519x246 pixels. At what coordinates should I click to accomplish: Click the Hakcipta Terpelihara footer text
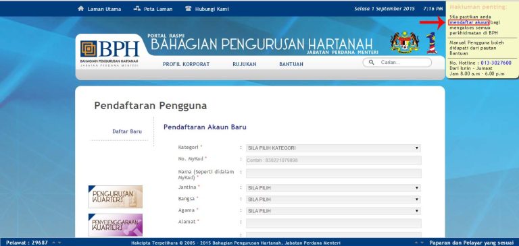pyautogui.click(x=236, y=243)
